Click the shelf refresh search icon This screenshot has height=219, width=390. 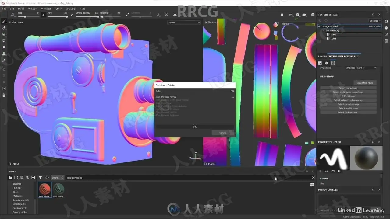click(47, 178)
